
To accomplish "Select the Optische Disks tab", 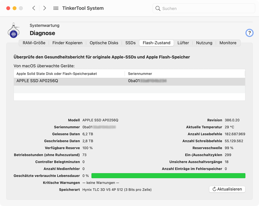I will coord(104,43).
